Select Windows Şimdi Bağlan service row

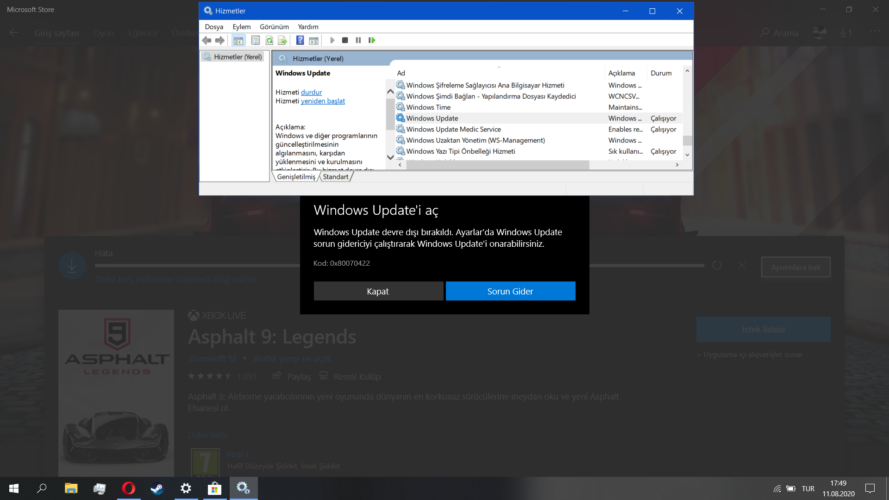tap(538, 96)
